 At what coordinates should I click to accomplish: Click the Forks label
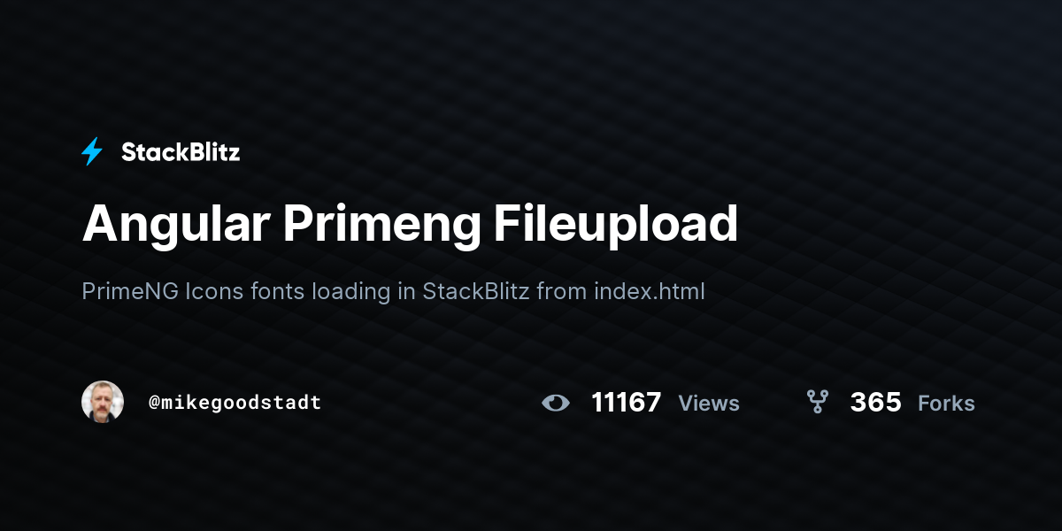point(946,404)
